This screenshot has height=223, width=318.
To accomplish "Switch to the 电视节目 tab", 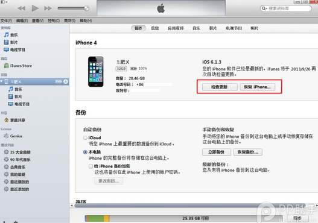I will (x=234, y=28).
